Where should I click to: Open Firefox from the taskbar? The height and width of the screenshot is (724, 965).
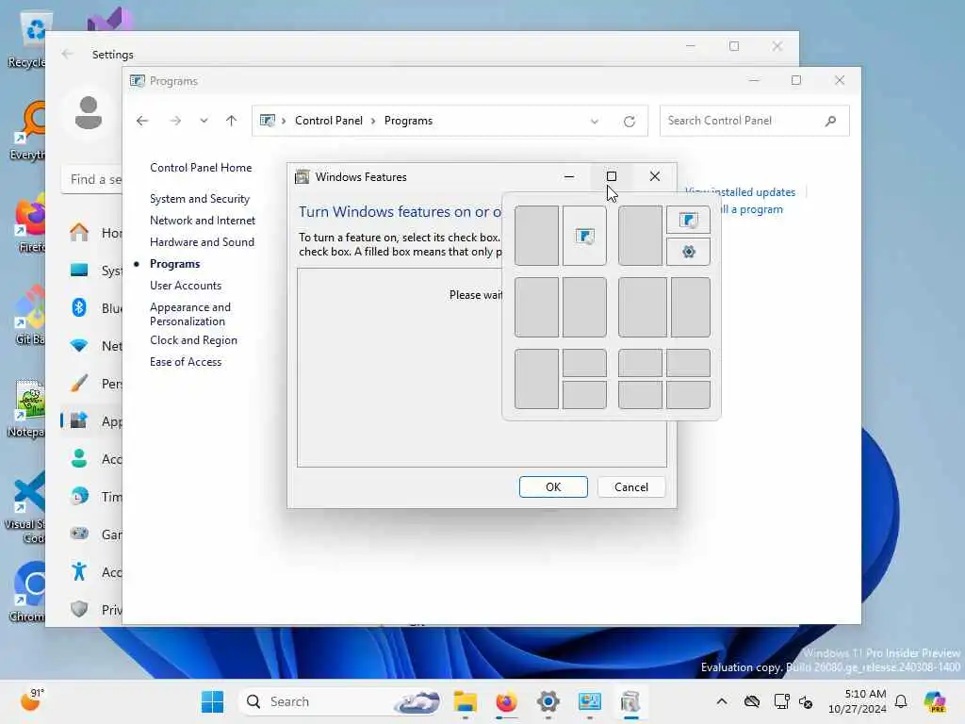pyautogui.click(x=506, y=701)
